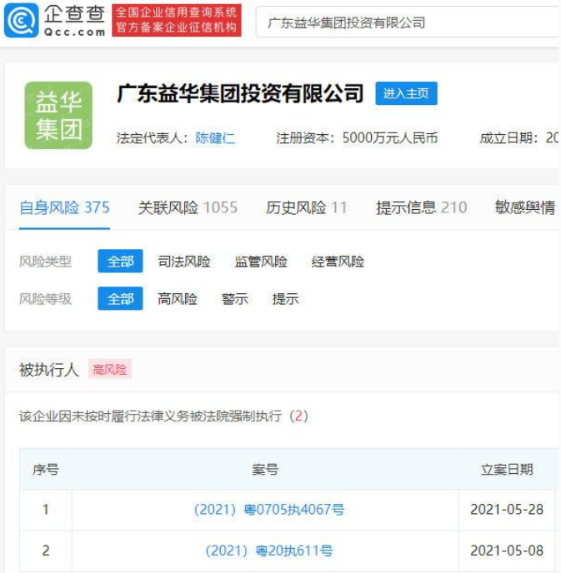This screenshot has width=561, height=573.
Task: Open case (2021)粤20执611号
Action: [x=269, y=551]
